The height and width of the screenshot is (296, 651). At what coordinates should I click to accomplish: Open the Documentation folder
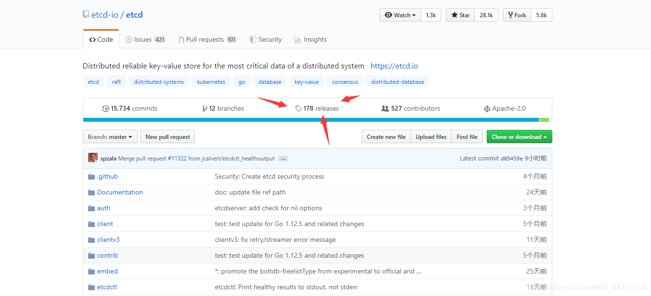click(x=120, y=192)
